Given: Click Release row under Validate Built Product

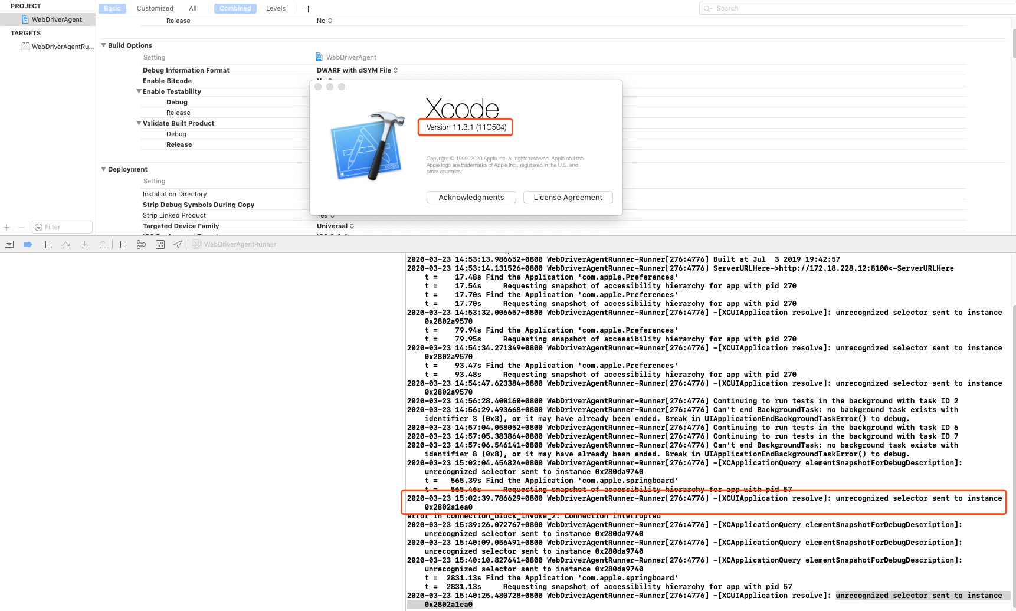Looking at the screenshot, I should (x=179, y=144).
